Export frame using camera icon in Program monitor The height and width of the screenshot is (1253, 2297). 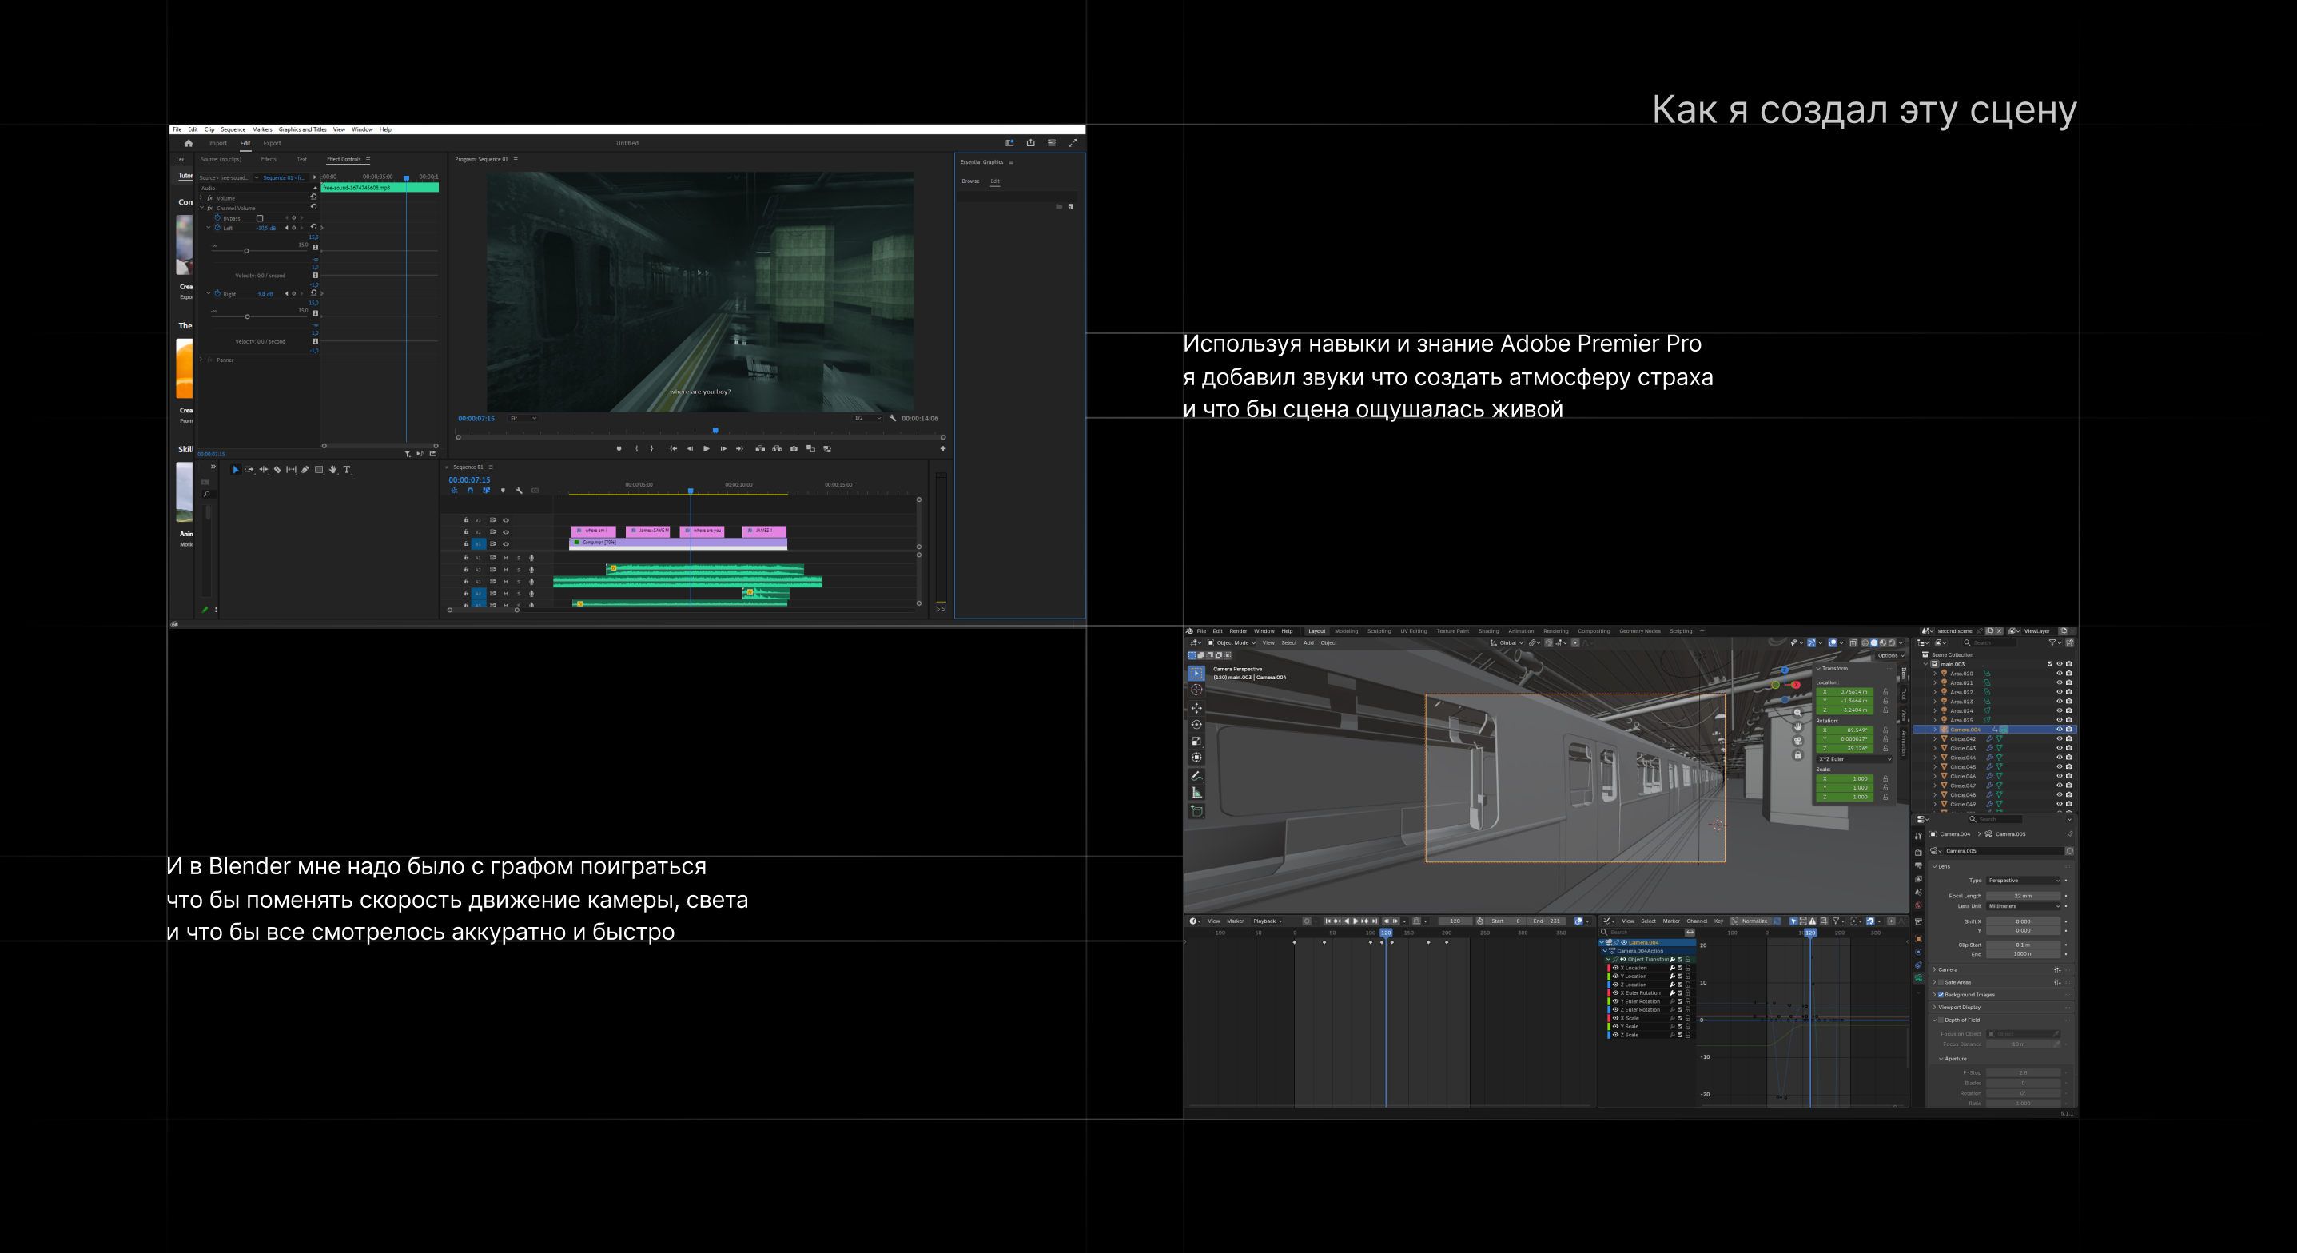pos(794,448)
